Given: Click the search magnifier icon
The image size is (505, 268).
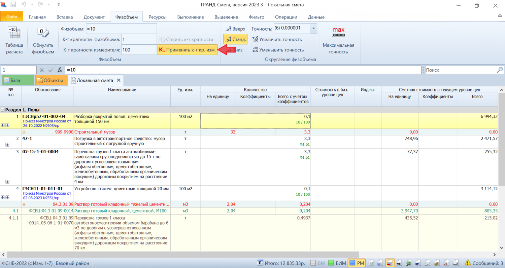Looking at the screenshot, I should (500, 70).
